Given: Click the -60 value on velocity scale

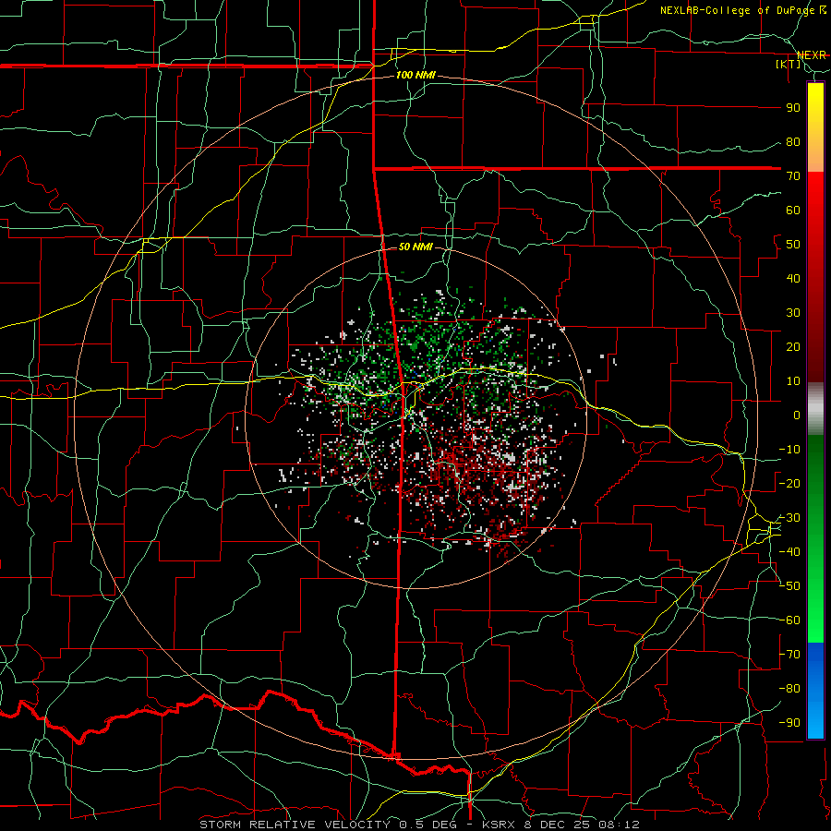Looking at the screenshot, I should (x=790, y=620).
